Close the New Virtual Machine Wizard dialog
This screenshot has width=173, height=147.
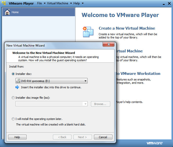pyautogui.click(x=109, y=44)
